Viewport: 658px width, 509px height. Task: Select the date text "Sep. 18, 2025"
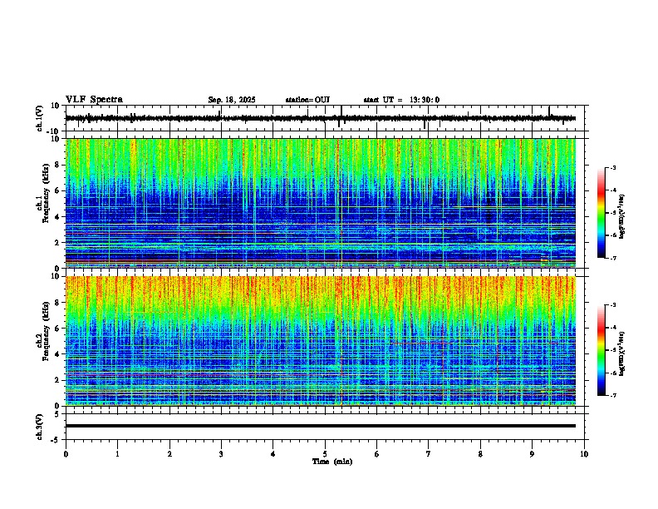tap(232, 100)
